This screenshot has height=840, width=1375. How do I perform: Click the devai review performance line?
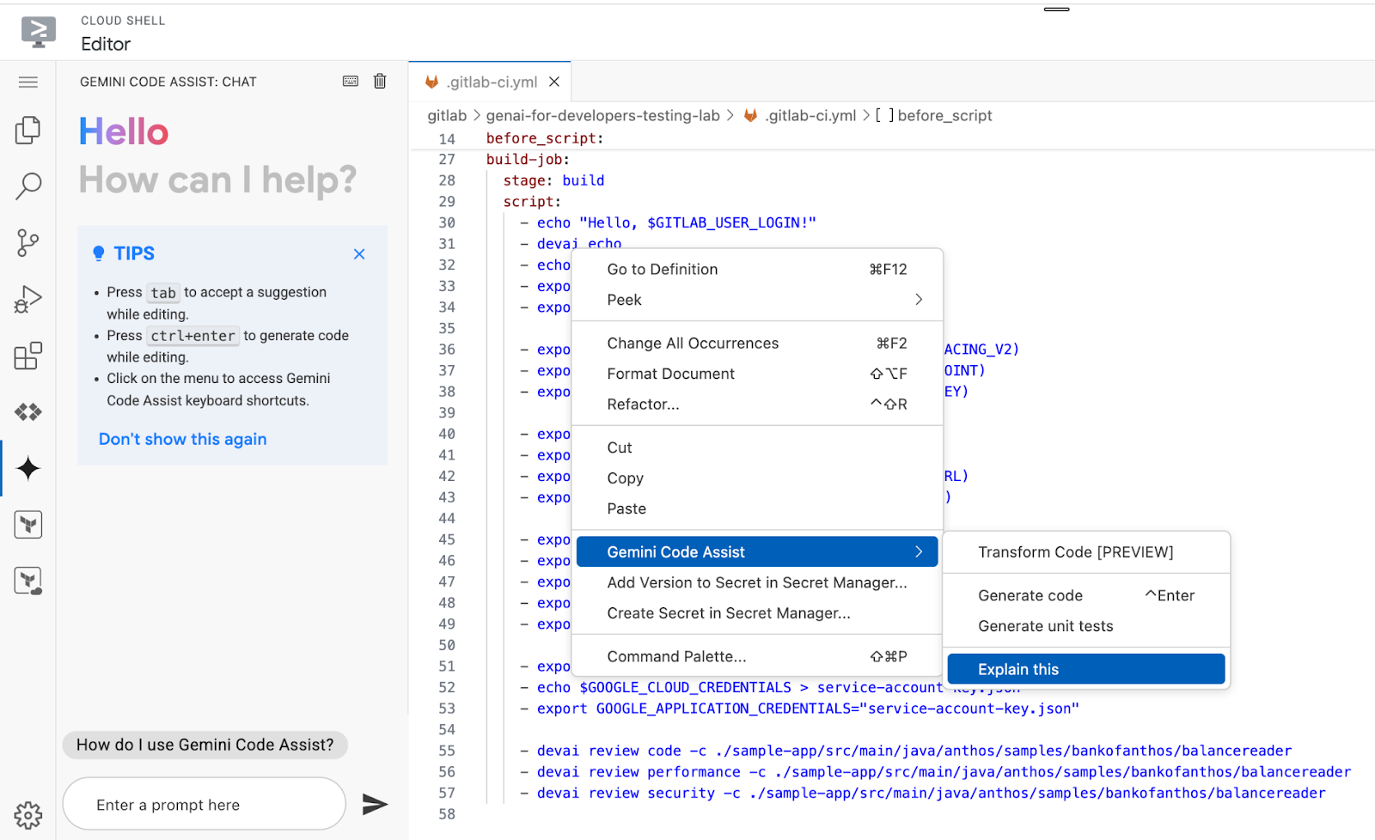(935, 772)
